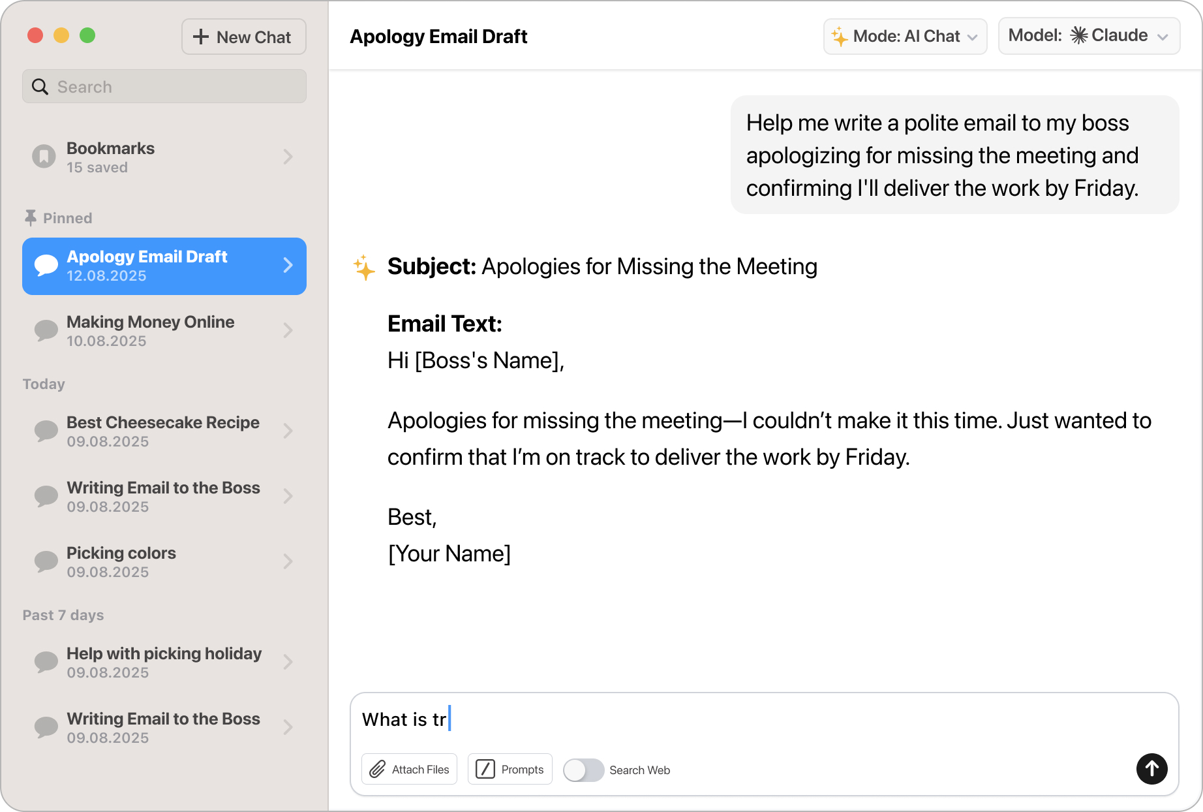The image size is (1203, 812).
Task: Open the Mode: AI Chat dropdown
Action: 905,36
